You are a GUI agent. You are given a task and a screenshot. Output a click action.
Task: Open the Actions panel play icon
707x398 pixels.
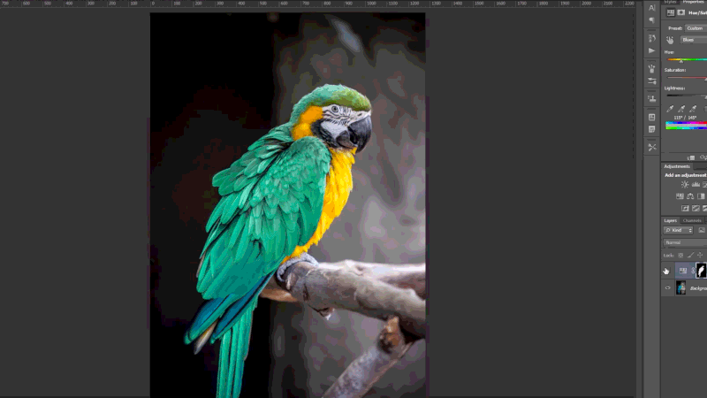(x=652, y=51)
